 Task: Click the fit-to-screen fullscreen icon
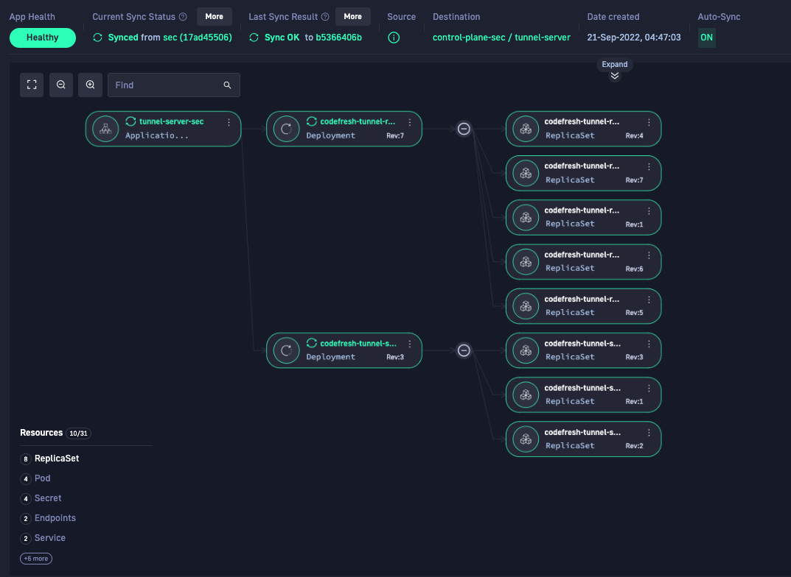[32, 85]
